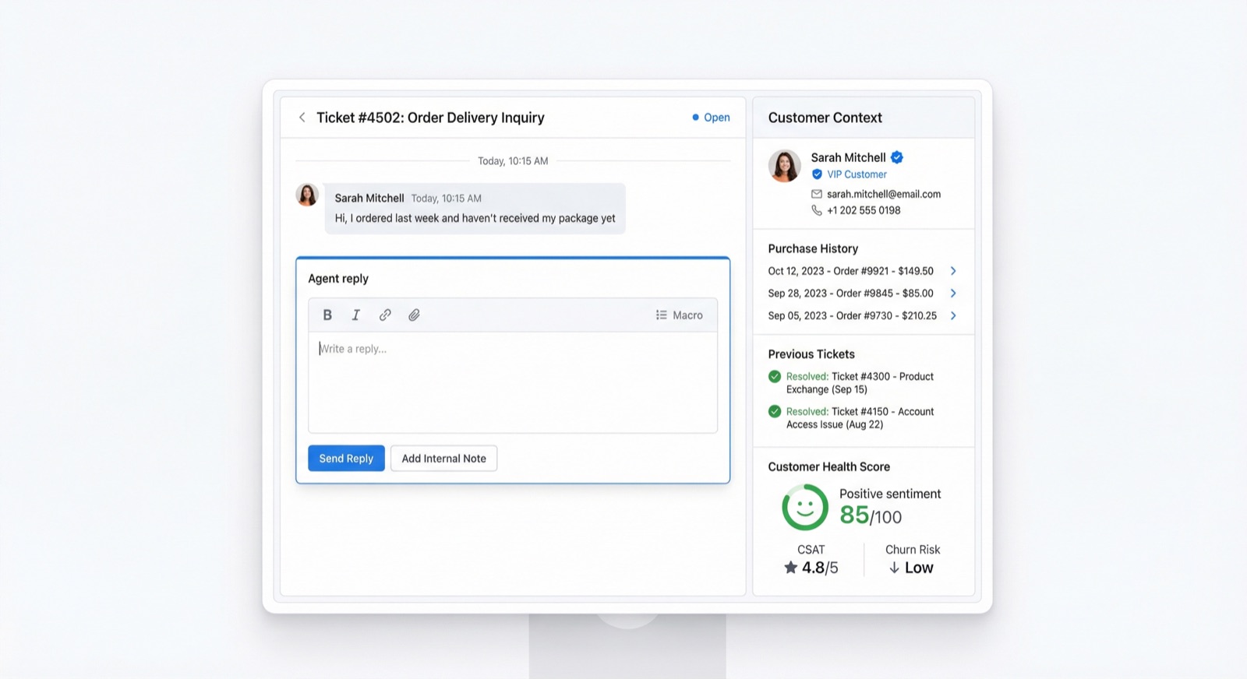
Task: Attach a file with the paperclip icon
Action: point(414,315)
